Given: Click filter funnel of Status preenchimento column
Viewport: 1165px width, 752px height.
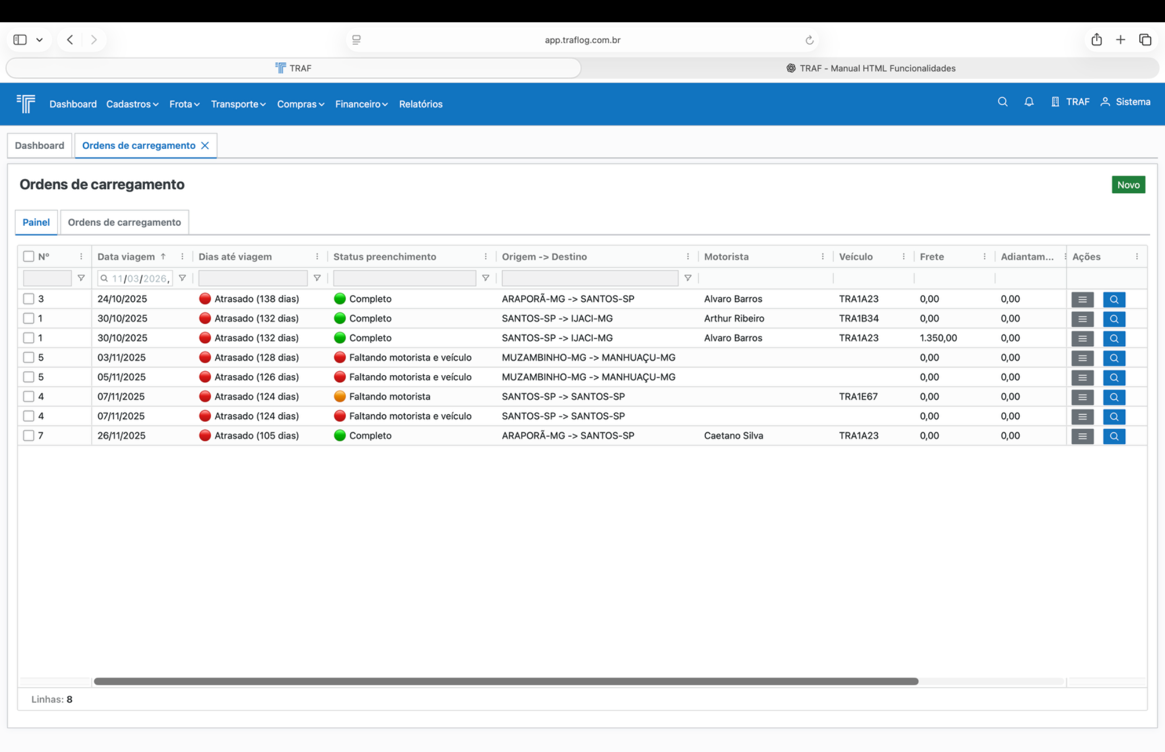Looking at the screenshot, I should pyautogui.click(x=485, y=278).
